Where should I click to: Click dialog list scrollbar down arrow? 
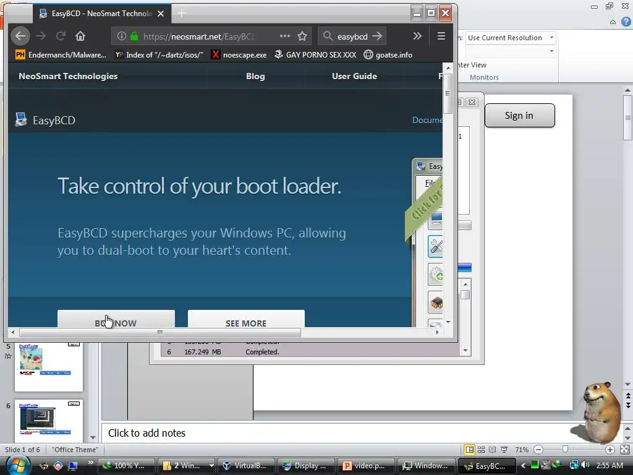[x=465, y=351]
